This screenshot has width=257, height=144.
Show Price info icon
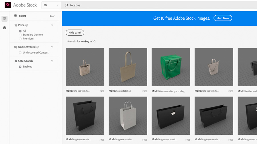tap(27, 25)
